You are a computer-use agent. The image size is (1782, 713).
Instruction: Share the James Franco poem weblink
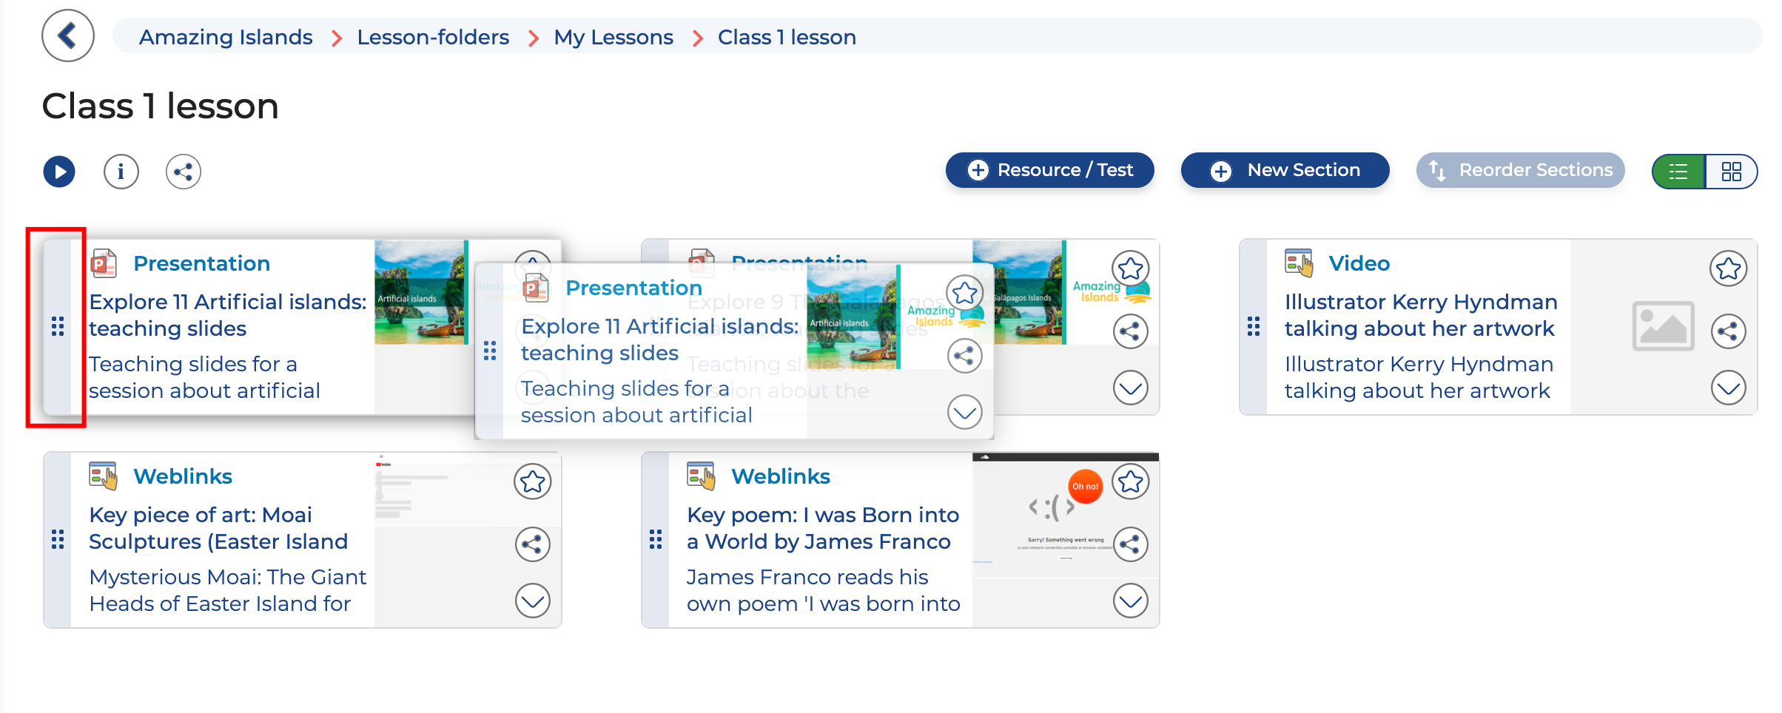click(x=1130, y=545)
